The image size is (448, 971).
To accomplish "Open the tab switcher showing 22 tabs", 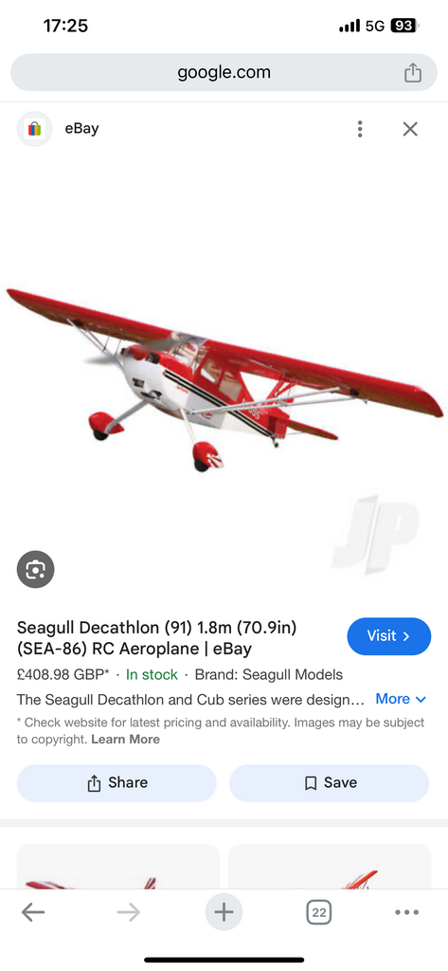I will 318,912.
